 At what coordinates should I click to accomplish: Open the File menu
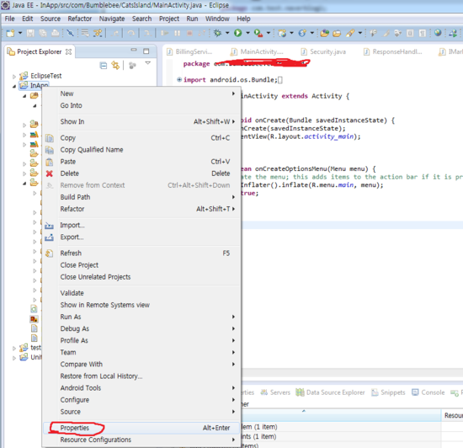[9, 19]
